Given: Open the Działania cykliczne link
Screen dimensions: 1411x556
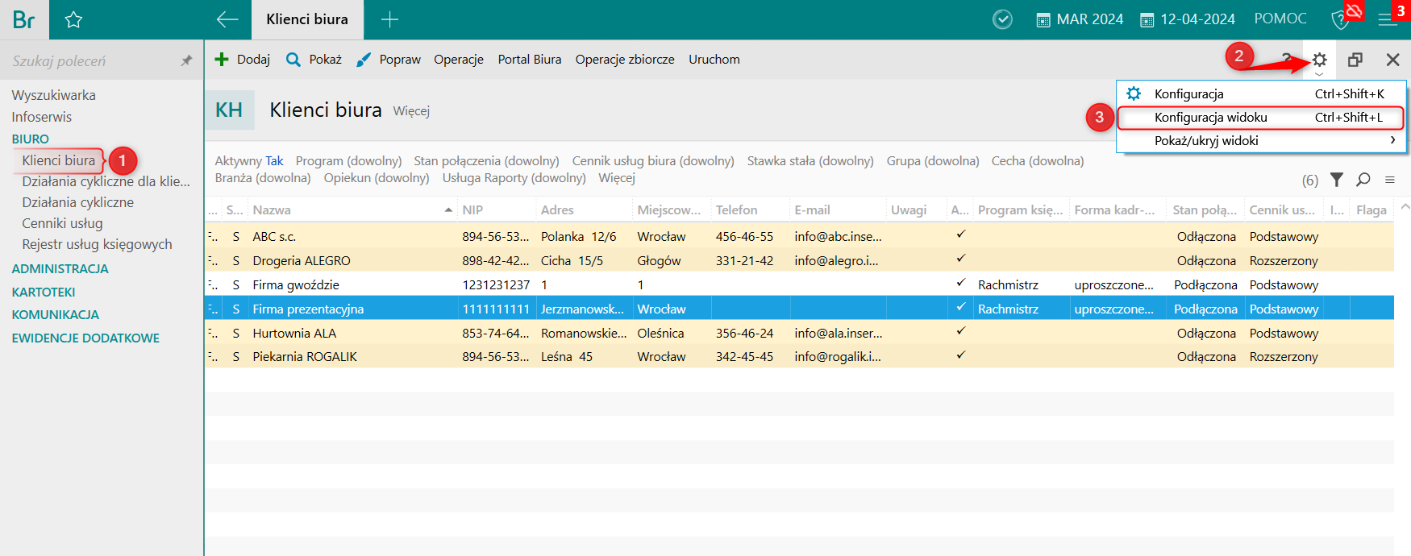Looking at the screenshot, I should [x=77, y=202].
